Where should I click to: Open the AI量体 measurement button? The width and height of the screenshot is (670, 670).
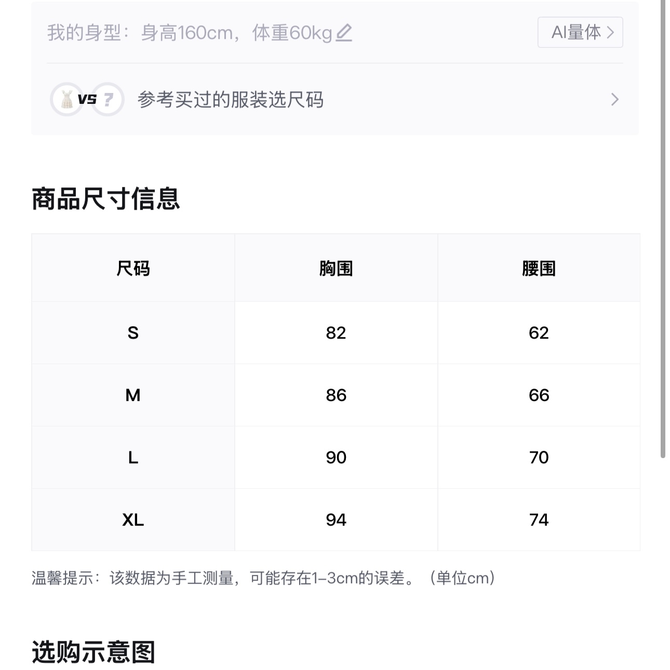coord(580,32)
